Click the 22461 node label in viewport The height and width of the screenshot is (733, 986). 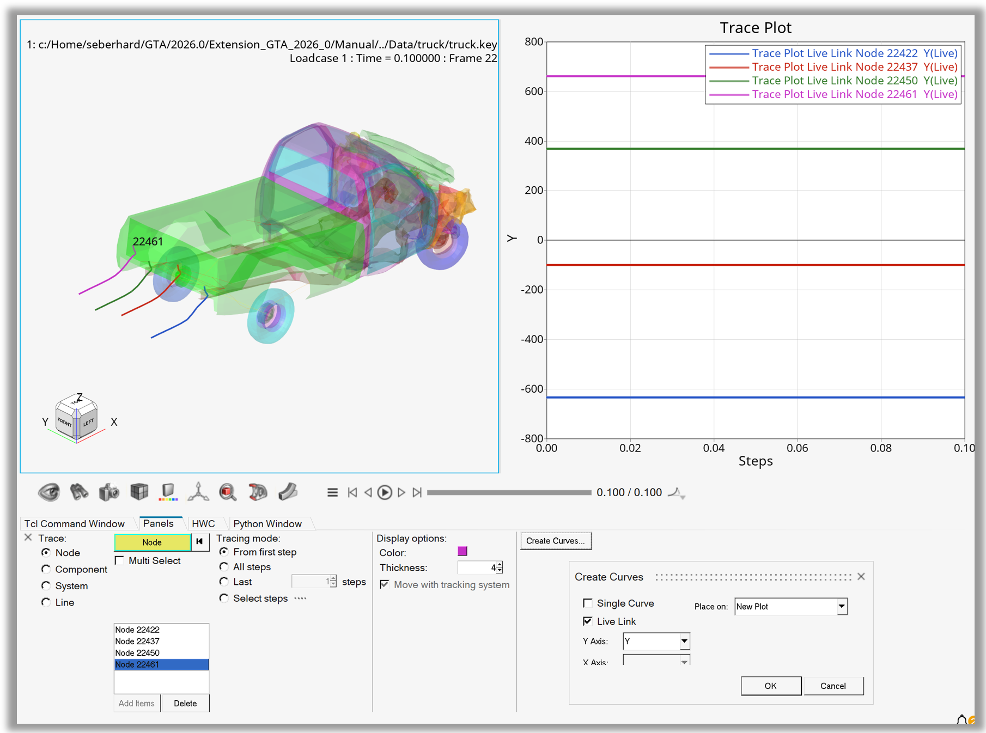click(148, 241)
